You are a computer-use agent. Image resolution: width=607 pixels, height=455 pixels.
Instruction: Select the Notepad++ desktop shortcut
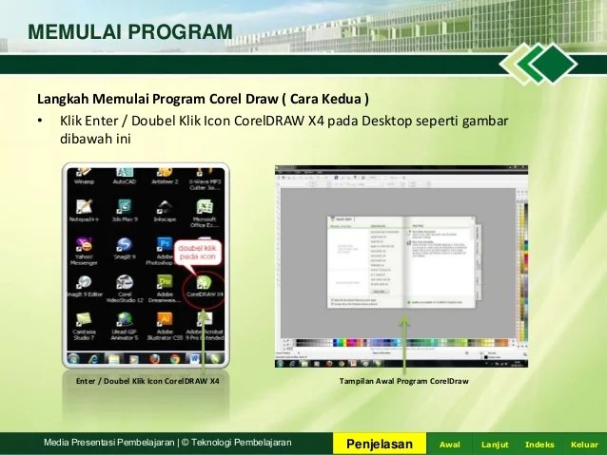tap(84, 211)
